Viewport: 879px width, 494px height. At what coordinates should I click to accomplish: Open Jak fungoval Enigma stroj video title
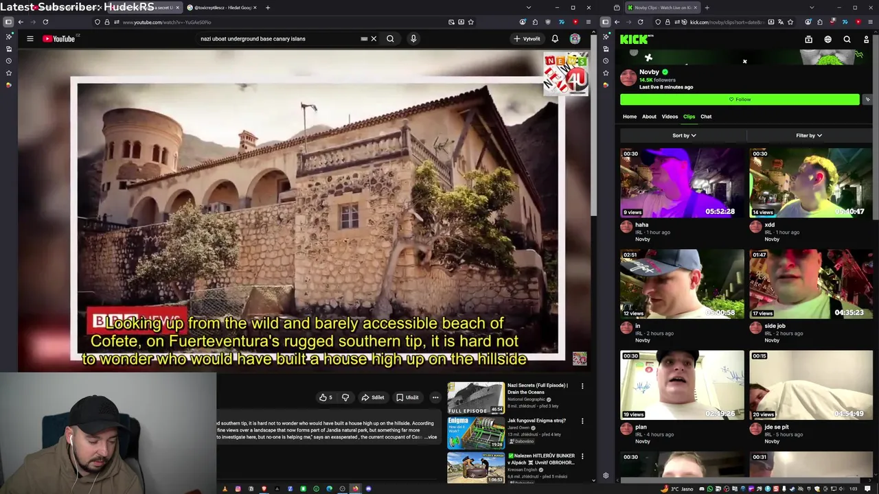536,421
